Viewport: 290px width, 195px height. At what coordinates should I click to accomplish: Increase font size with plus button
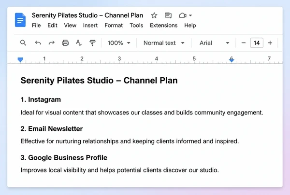270,43
